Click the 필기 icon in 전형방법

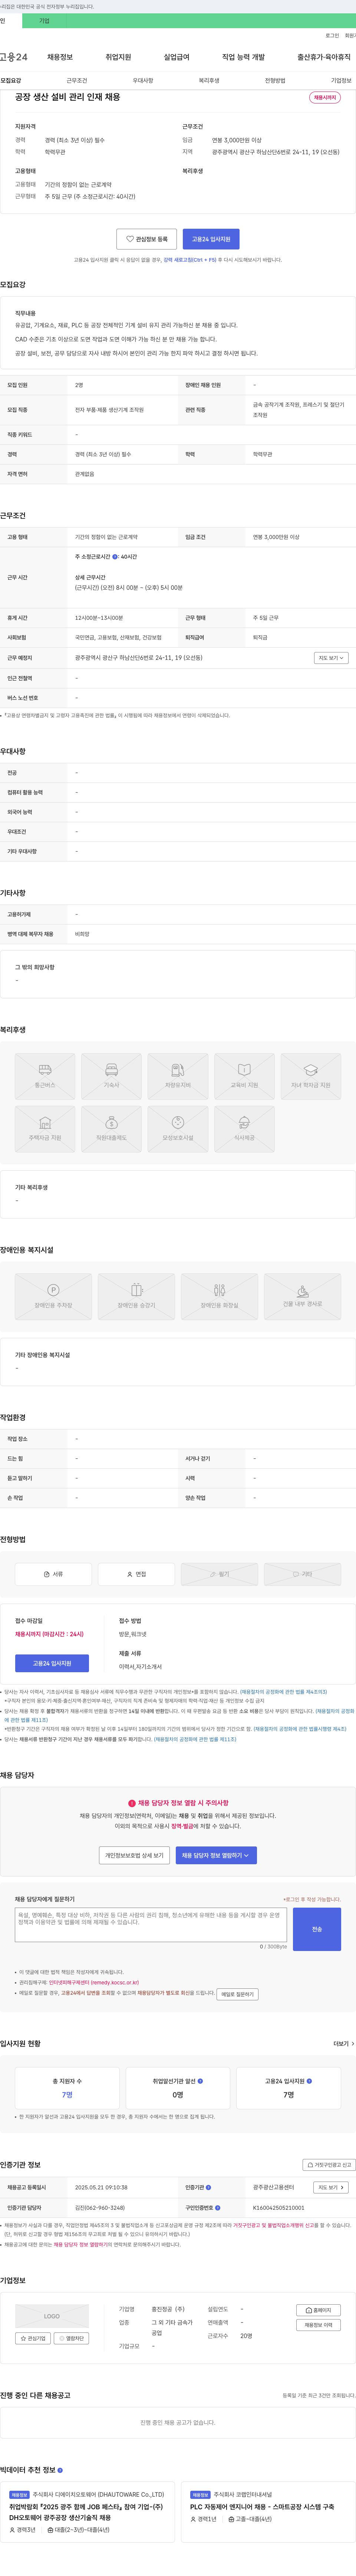click(x=213, y=1574)
